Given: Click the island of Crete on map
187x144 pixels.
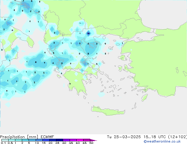Looking at the screenshot, I should 108,111.
